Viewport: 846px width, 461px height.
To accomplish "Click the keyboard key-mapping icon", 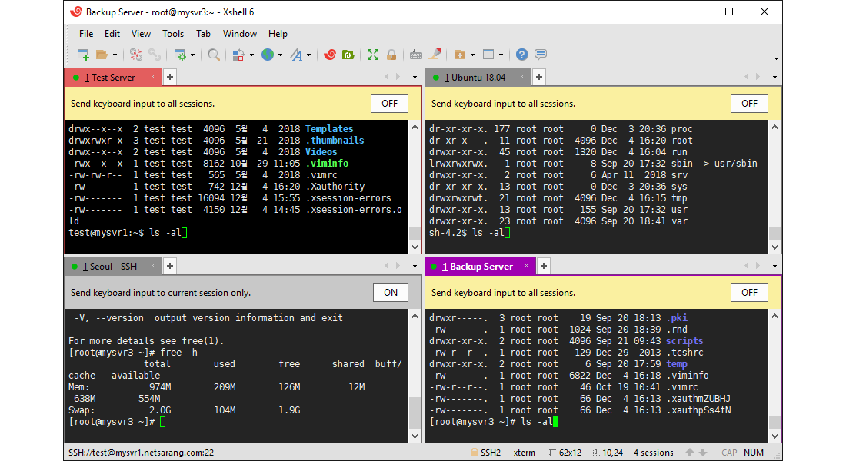I will (x=415, y=55).
